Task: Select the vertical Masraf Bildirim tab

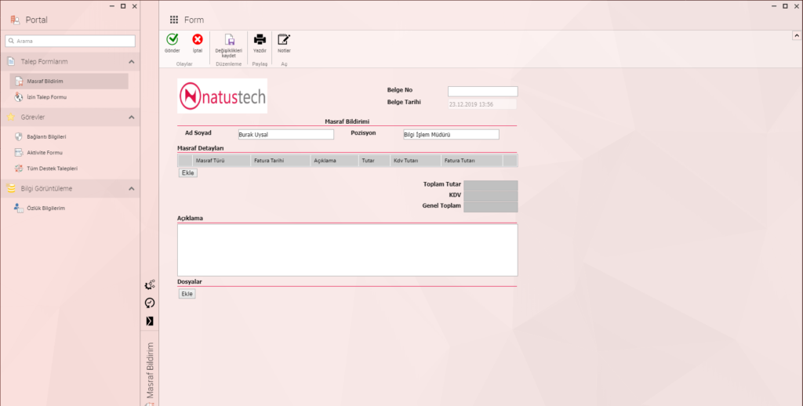Action: tap(150, 370)
